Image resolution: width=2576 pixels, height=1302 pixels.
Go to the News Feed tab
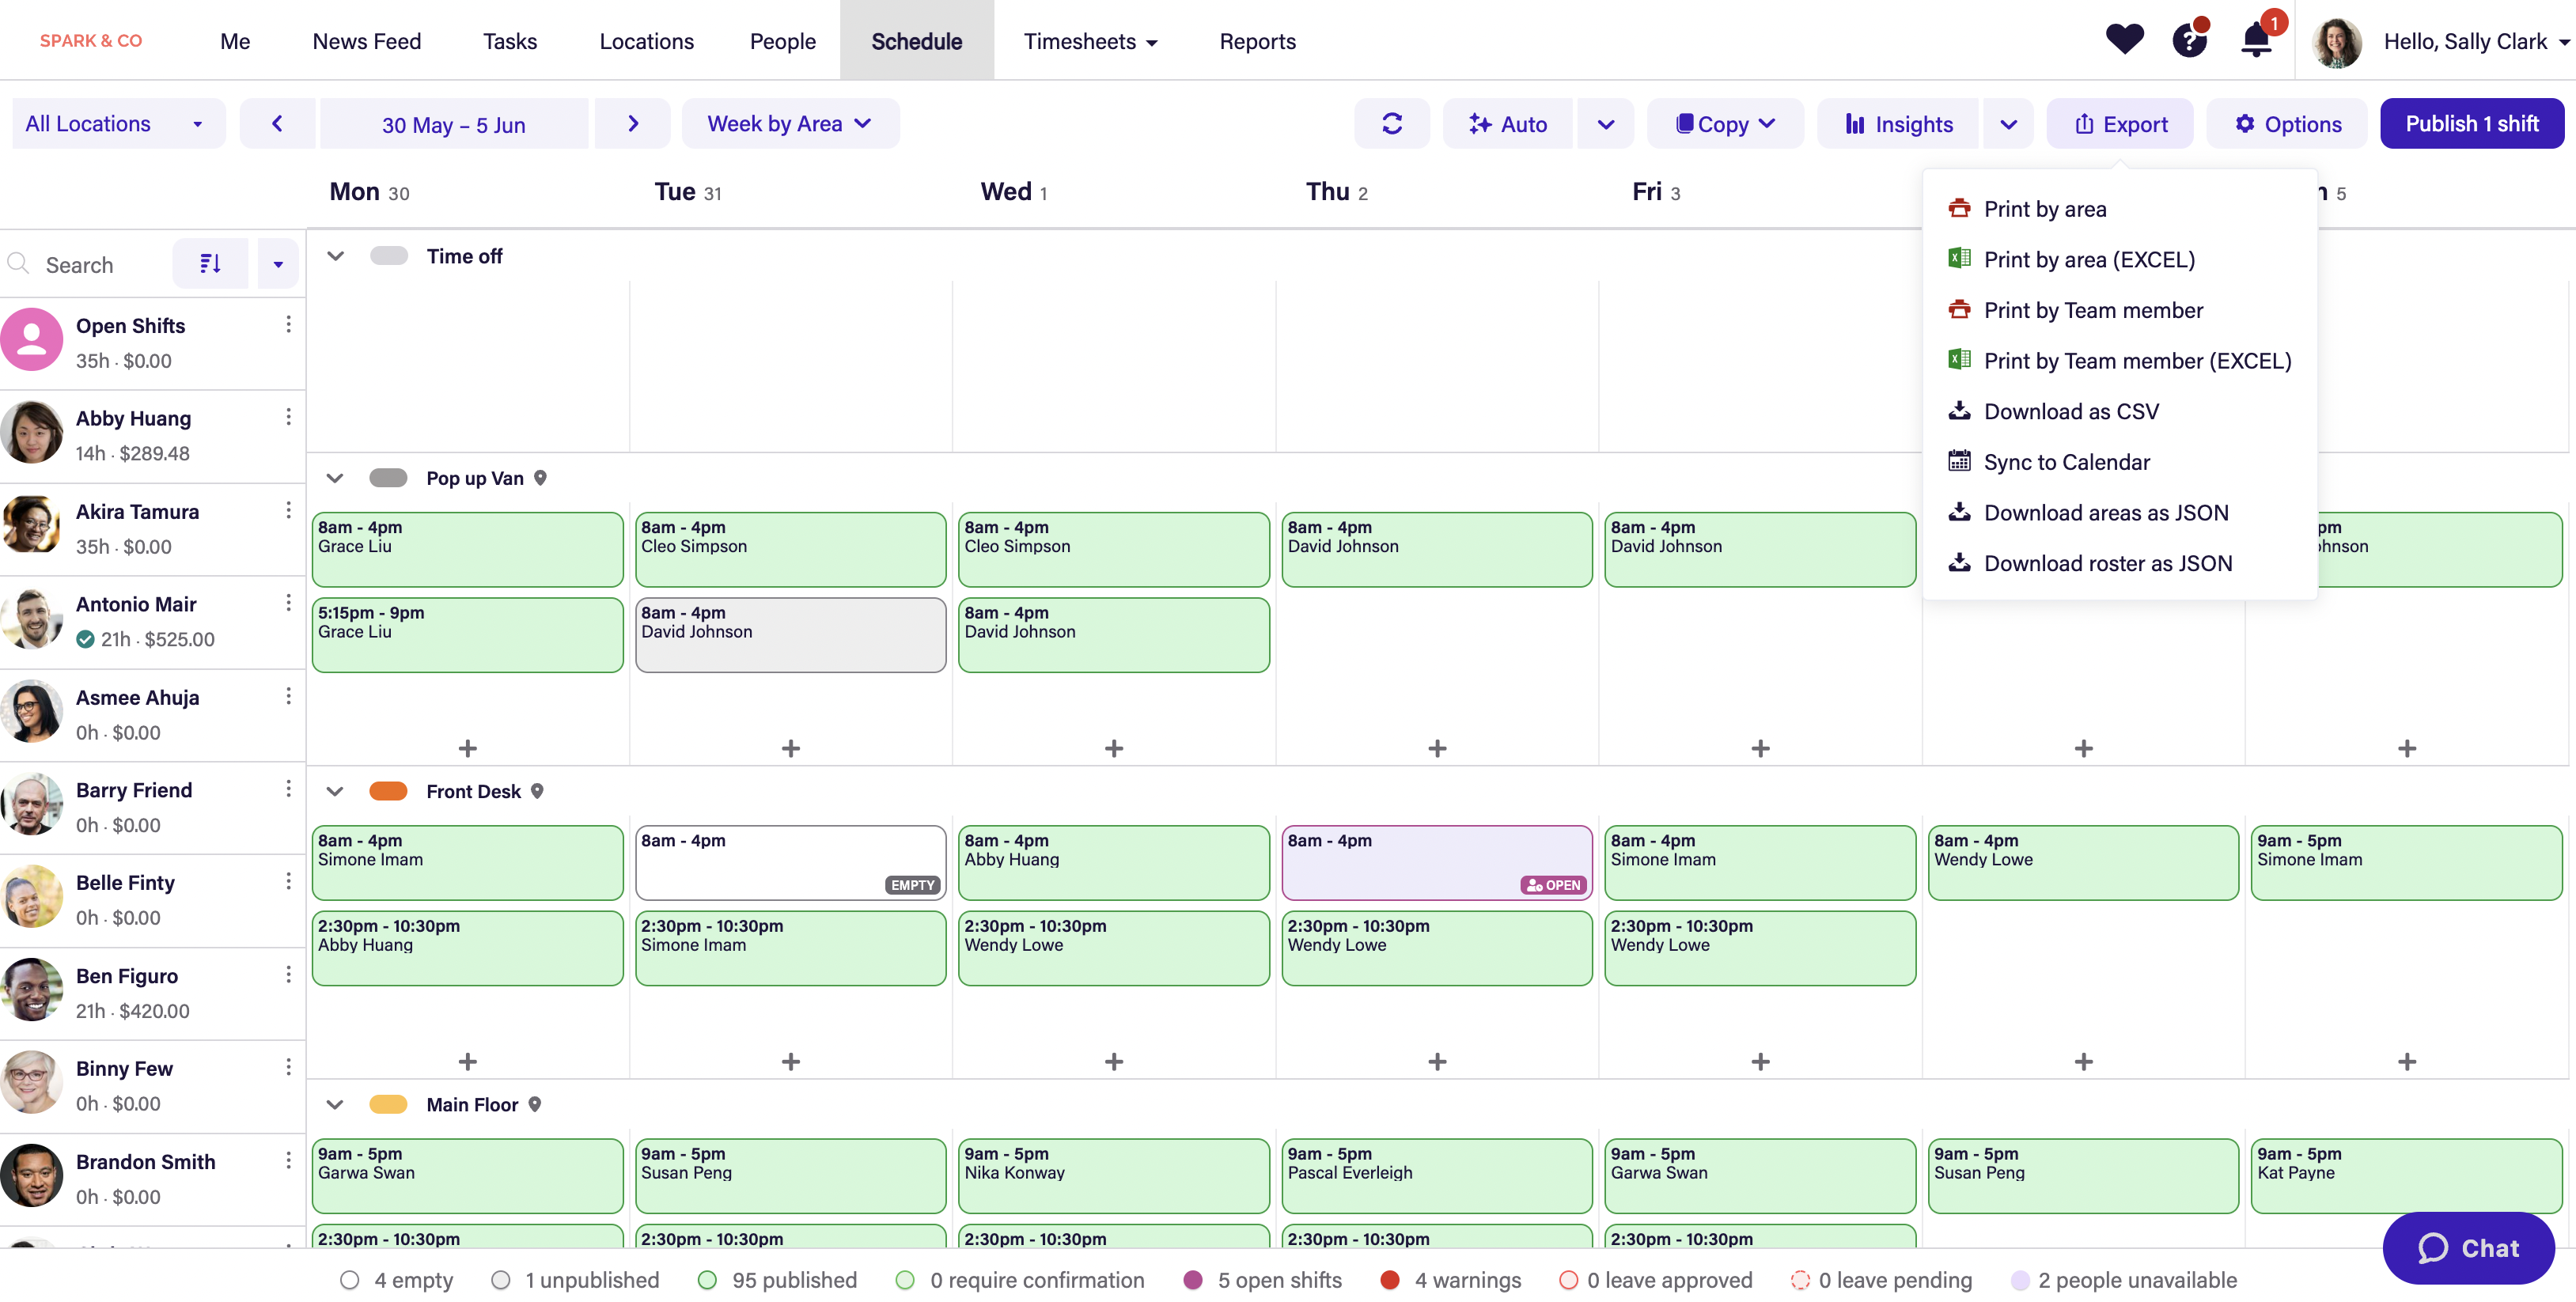(x=366, y=41)
